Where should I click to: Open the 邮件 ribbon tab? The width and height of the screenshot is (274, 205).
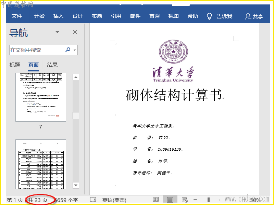tap(135, 16)
